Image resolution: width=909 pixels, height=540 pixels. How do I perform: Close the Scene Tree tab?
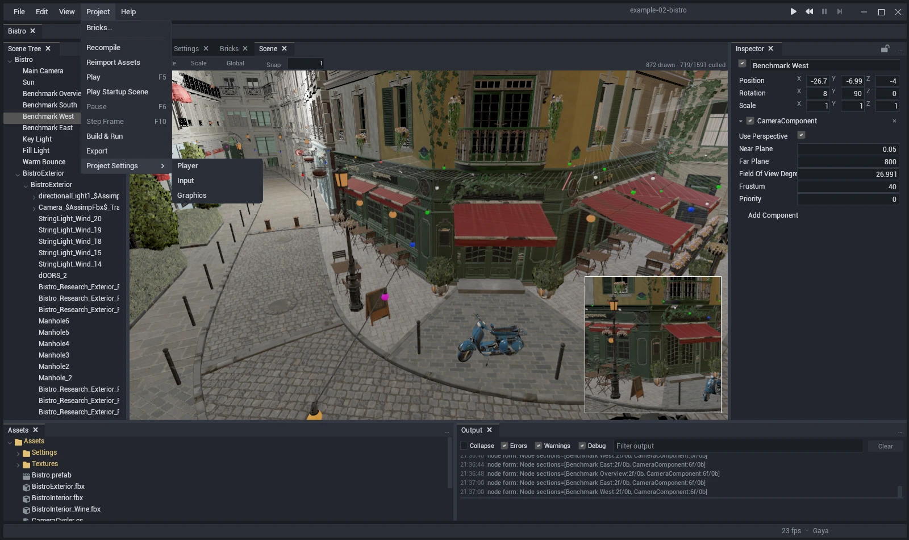tap(48, 49)
